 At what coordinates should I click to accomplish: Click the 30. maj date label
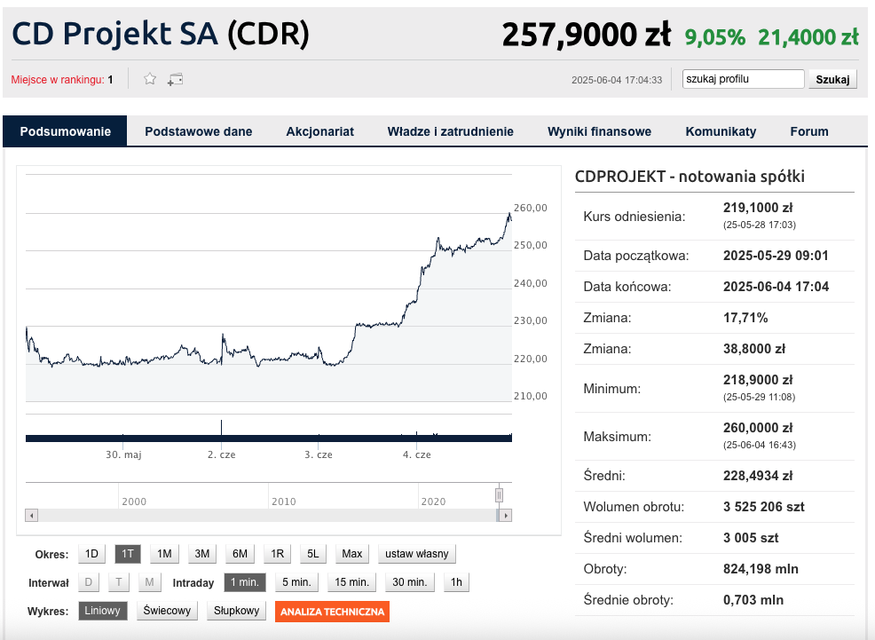coord(123,454)
